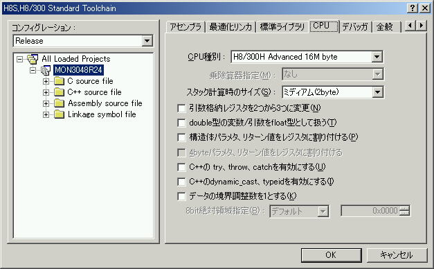Viewport: 434px width, 269px height.
Task: Open the 乗除算器指定 dropdown
Action: [377, 74]
